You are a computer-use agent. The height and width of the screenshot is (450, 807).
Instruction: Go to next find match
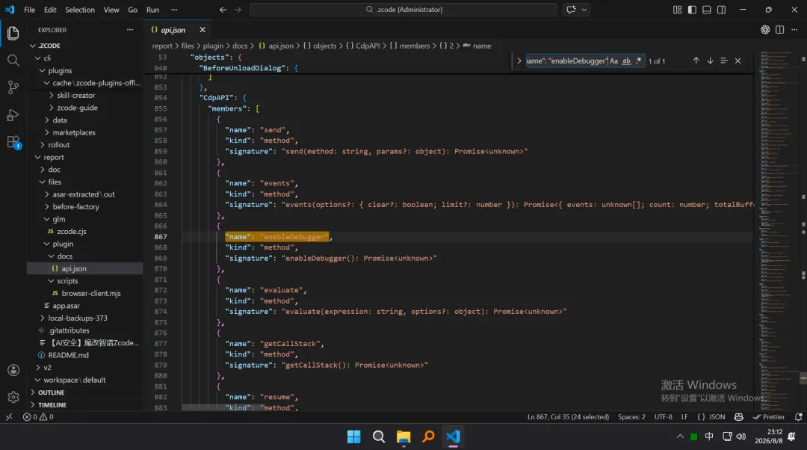click(710, 61)
